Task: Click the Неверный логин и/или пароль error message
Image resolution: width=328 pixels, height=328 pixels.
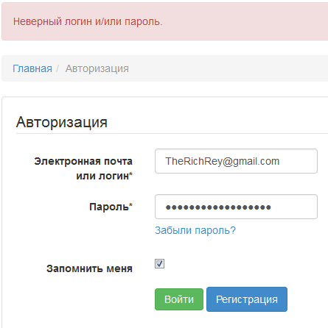Action: (88, 21)
